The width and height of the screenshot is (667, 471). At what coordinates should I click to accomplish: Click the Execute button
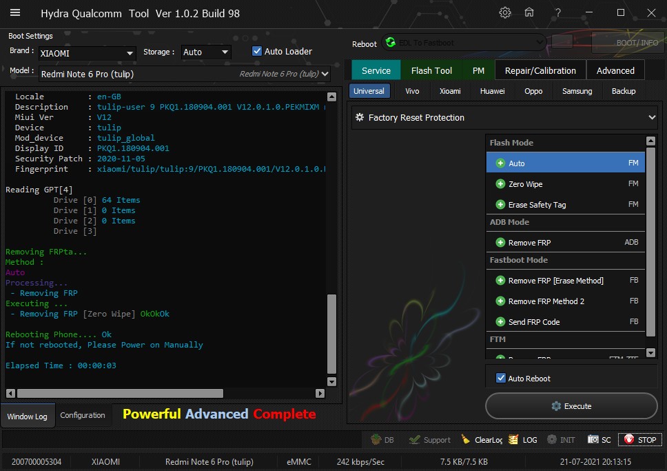point(571,406)
